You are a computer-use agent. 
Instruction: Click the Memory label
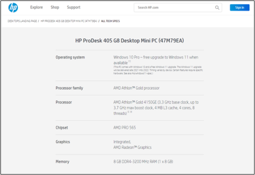click(x=62, y=162)
